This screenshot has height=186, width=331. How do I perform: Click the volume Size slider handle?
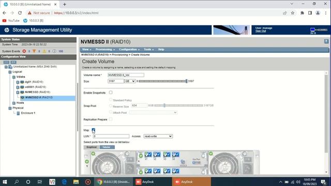pos(186,81)
